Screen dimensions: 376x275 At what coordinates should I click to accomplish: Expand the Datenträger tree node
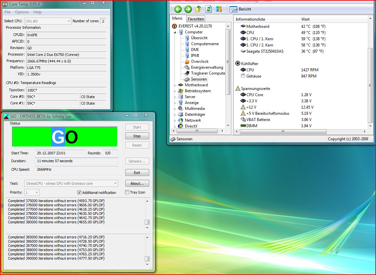(175, 115)
